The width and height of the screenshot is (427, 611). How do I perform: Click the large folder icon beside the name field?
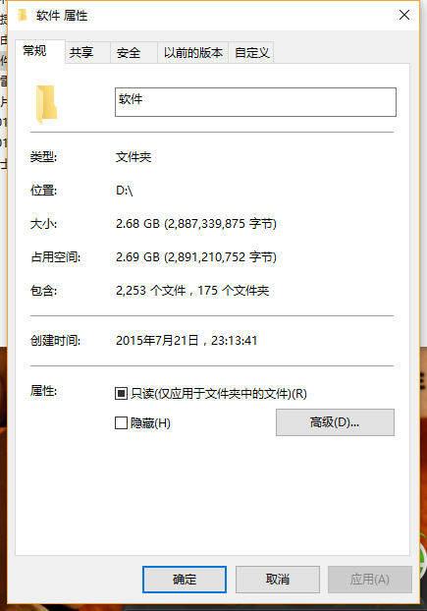click(x=47, y=104)
